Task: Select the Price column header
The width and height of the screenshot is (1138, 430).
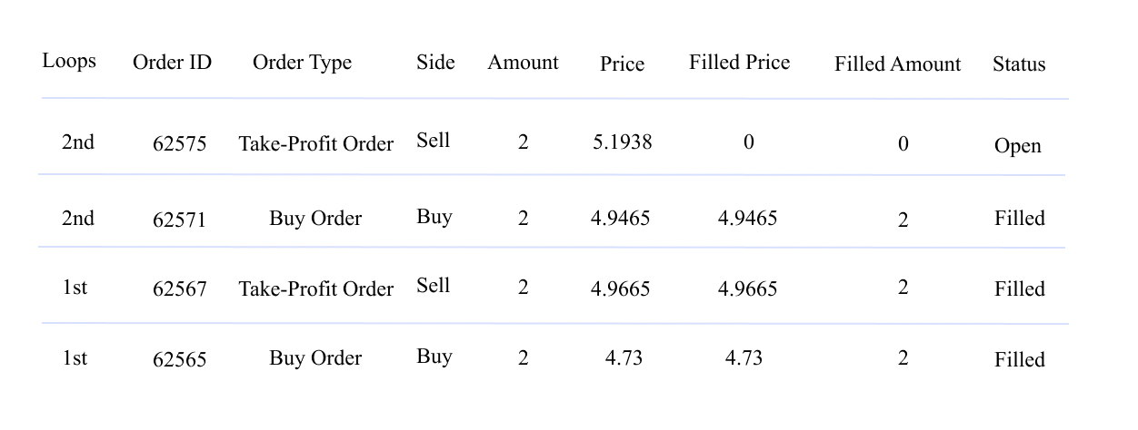Action: coord(622,64)
